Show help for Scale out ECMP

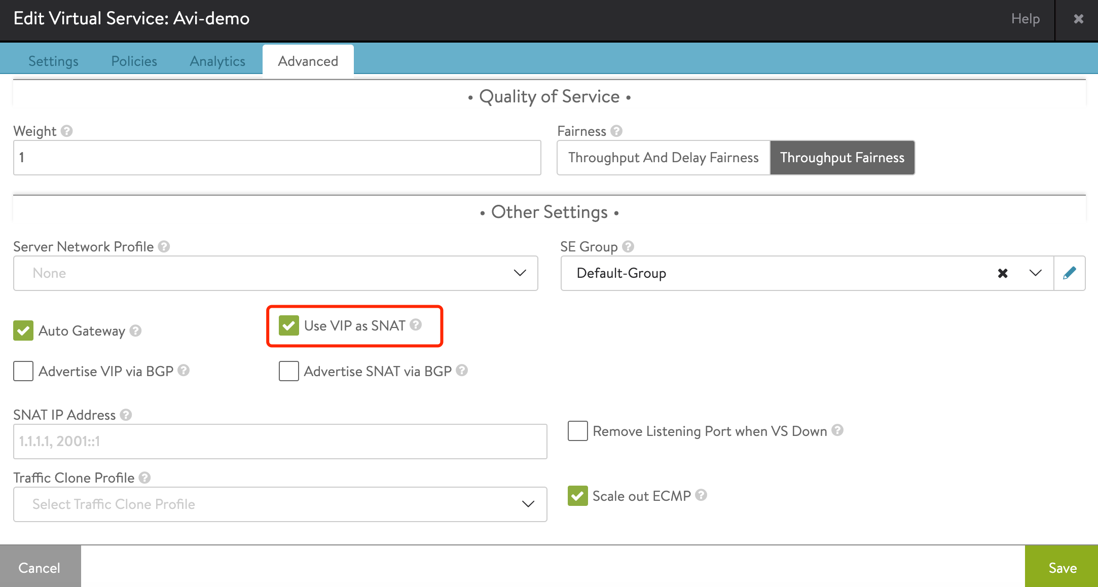(701, 495)
